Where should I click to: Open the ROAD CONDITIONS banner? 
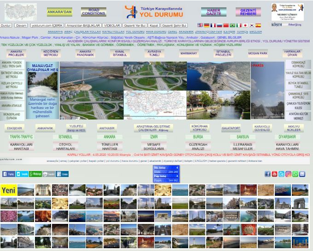point(93,12)
